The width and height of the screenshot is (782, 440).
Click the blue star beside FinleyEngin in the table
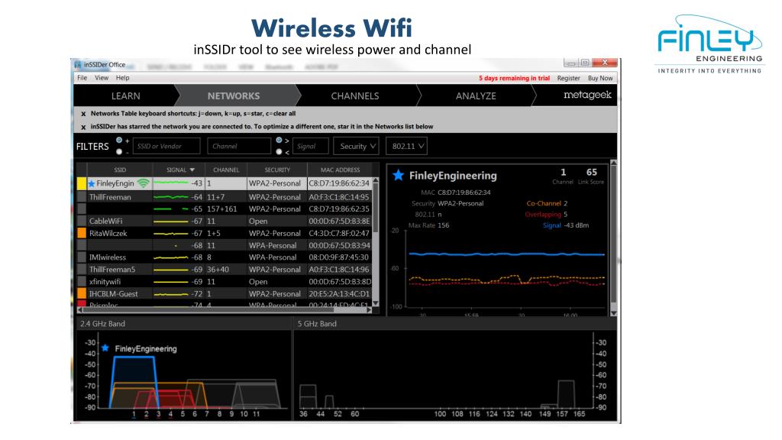(x=92, y=183)
